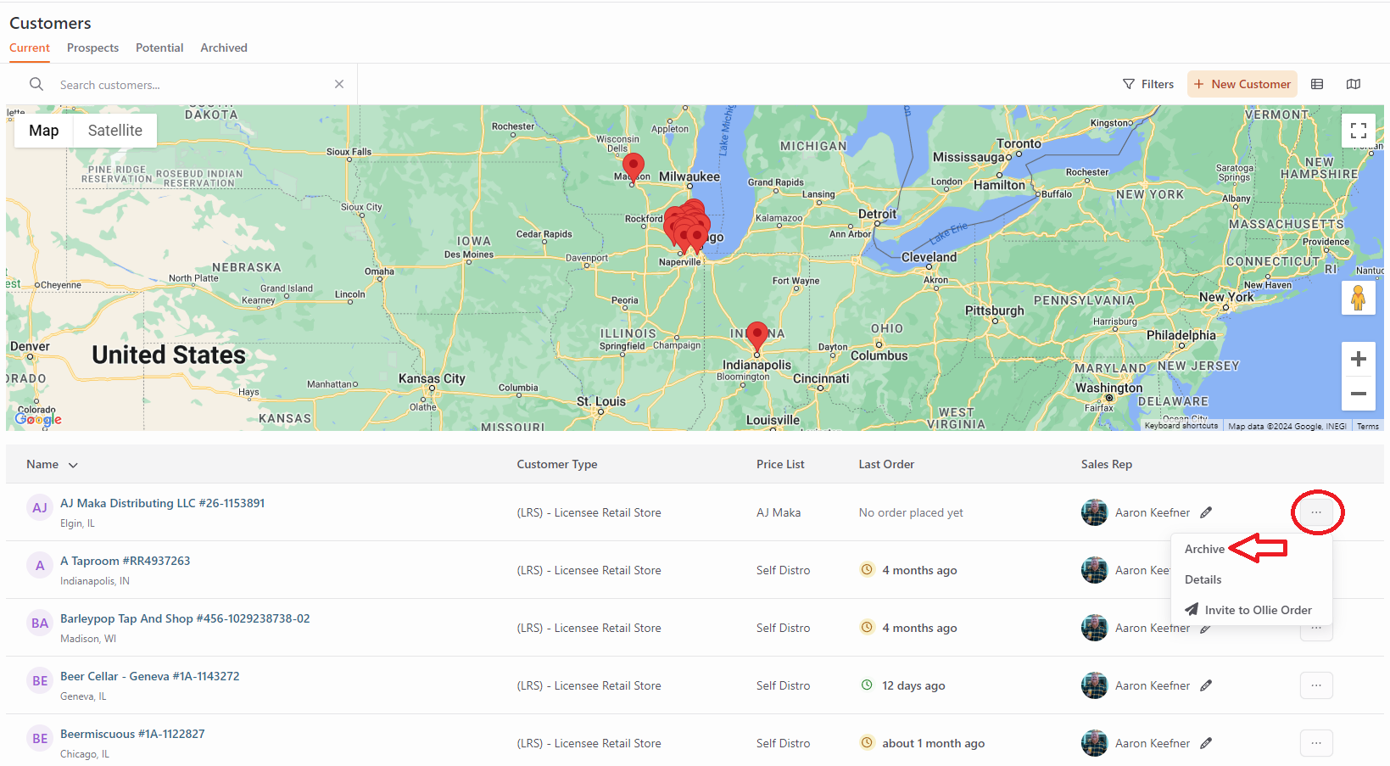
Task: Click the AJ avatar badge
Action: point(40,507)
